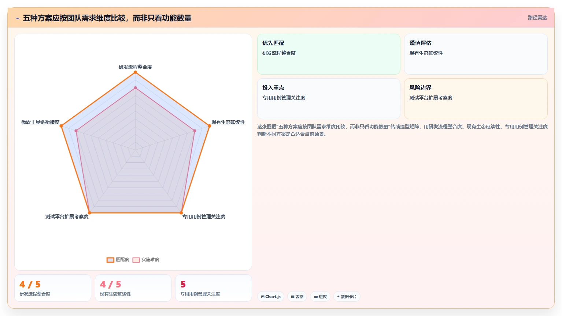
Task: Click 测试平台扩展考察度 text in the 风险边界 card
Action: 430,98
